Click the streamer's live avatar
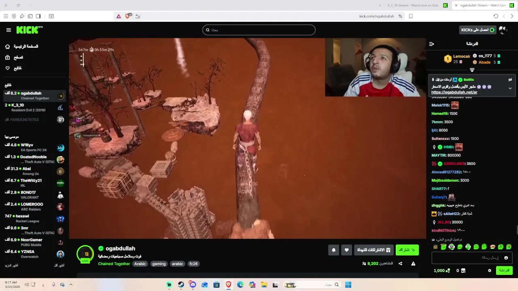518x291 pixels. point(85,254)
